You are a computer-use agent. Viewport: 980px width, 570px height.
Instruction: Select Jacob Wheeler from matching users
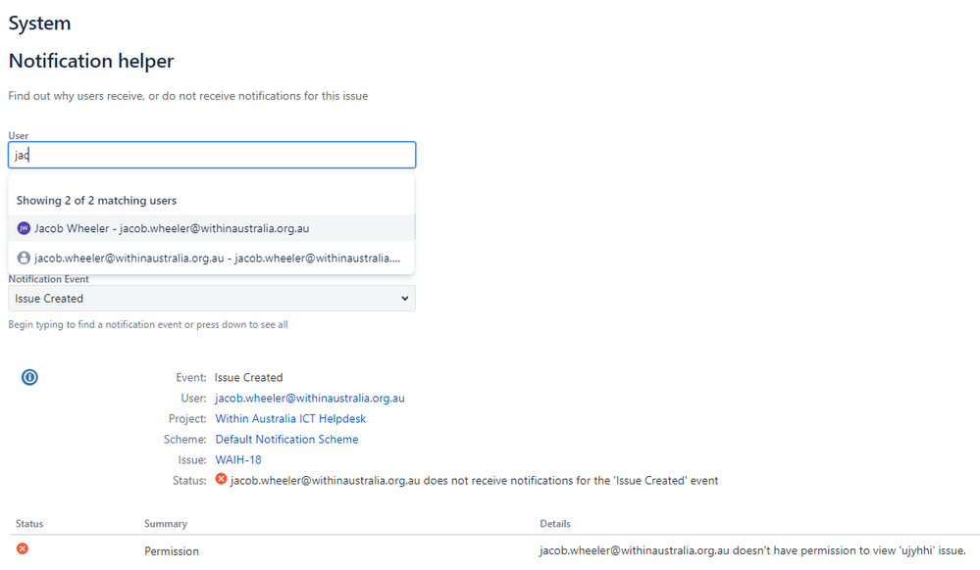(x=211, y=228)
